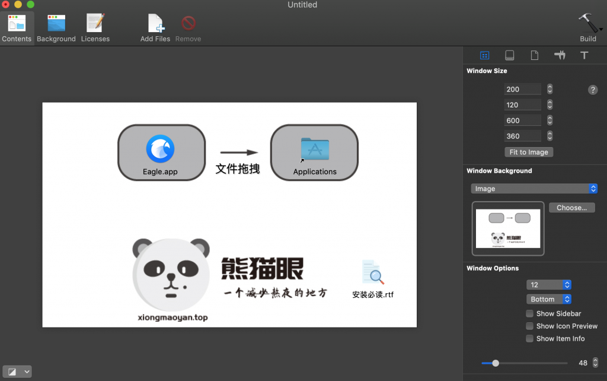Screen dimensions: 607x381
Task: Click the window size field showing 200
Action: pyautogui.click(x=523, y=89)
